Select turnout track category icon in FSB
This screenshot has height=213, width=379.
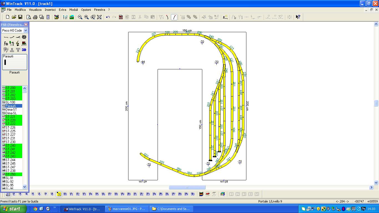pos(18,37)
